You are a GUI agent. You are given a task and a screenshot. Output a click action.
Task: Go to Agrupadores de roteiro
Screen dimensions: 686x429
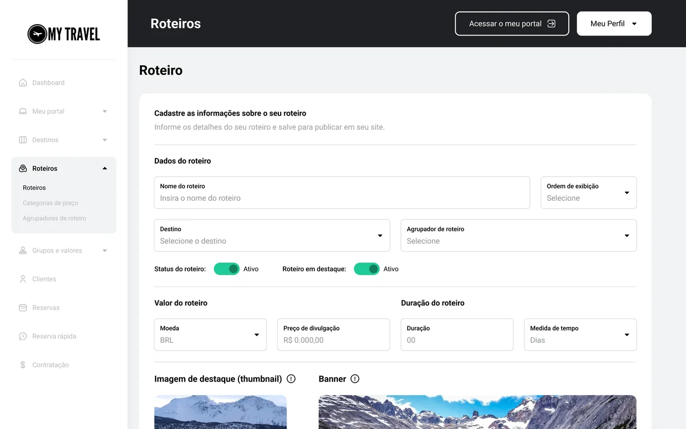[54, 219]
